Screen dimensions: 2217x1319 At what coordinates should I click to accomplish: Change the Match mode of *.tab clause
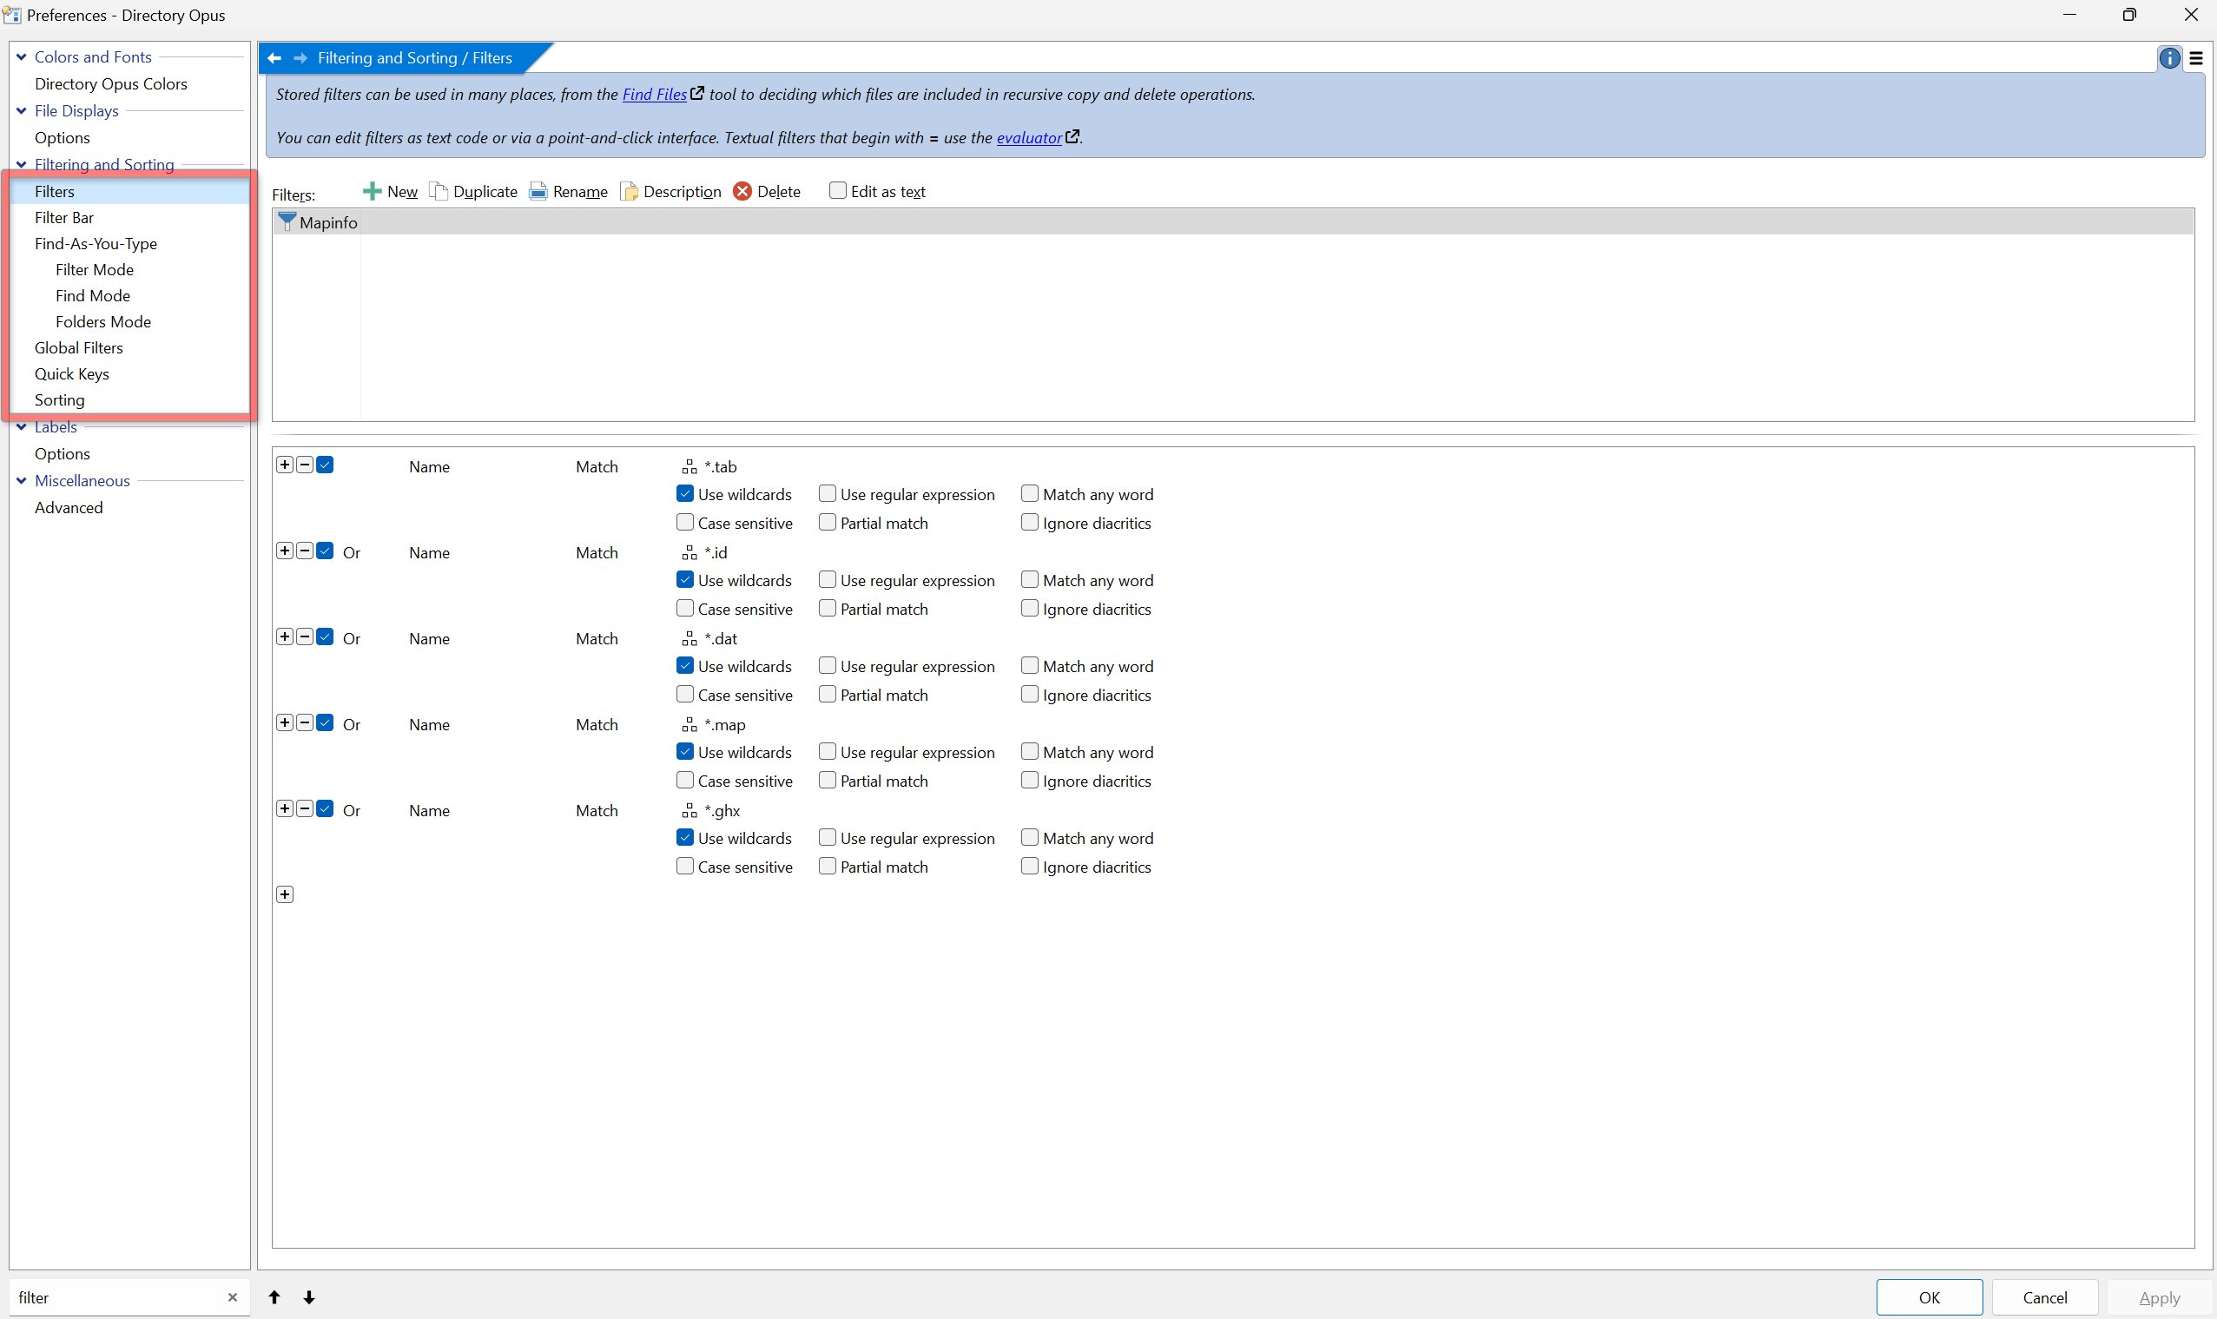597,466
